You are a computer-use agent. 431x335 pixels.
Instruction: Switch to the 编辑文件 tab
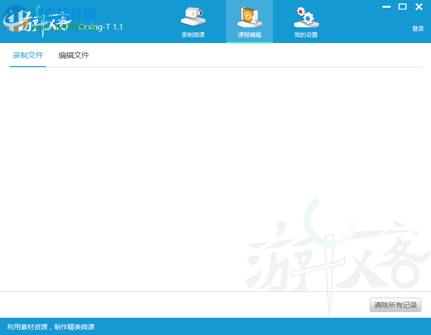73,55
